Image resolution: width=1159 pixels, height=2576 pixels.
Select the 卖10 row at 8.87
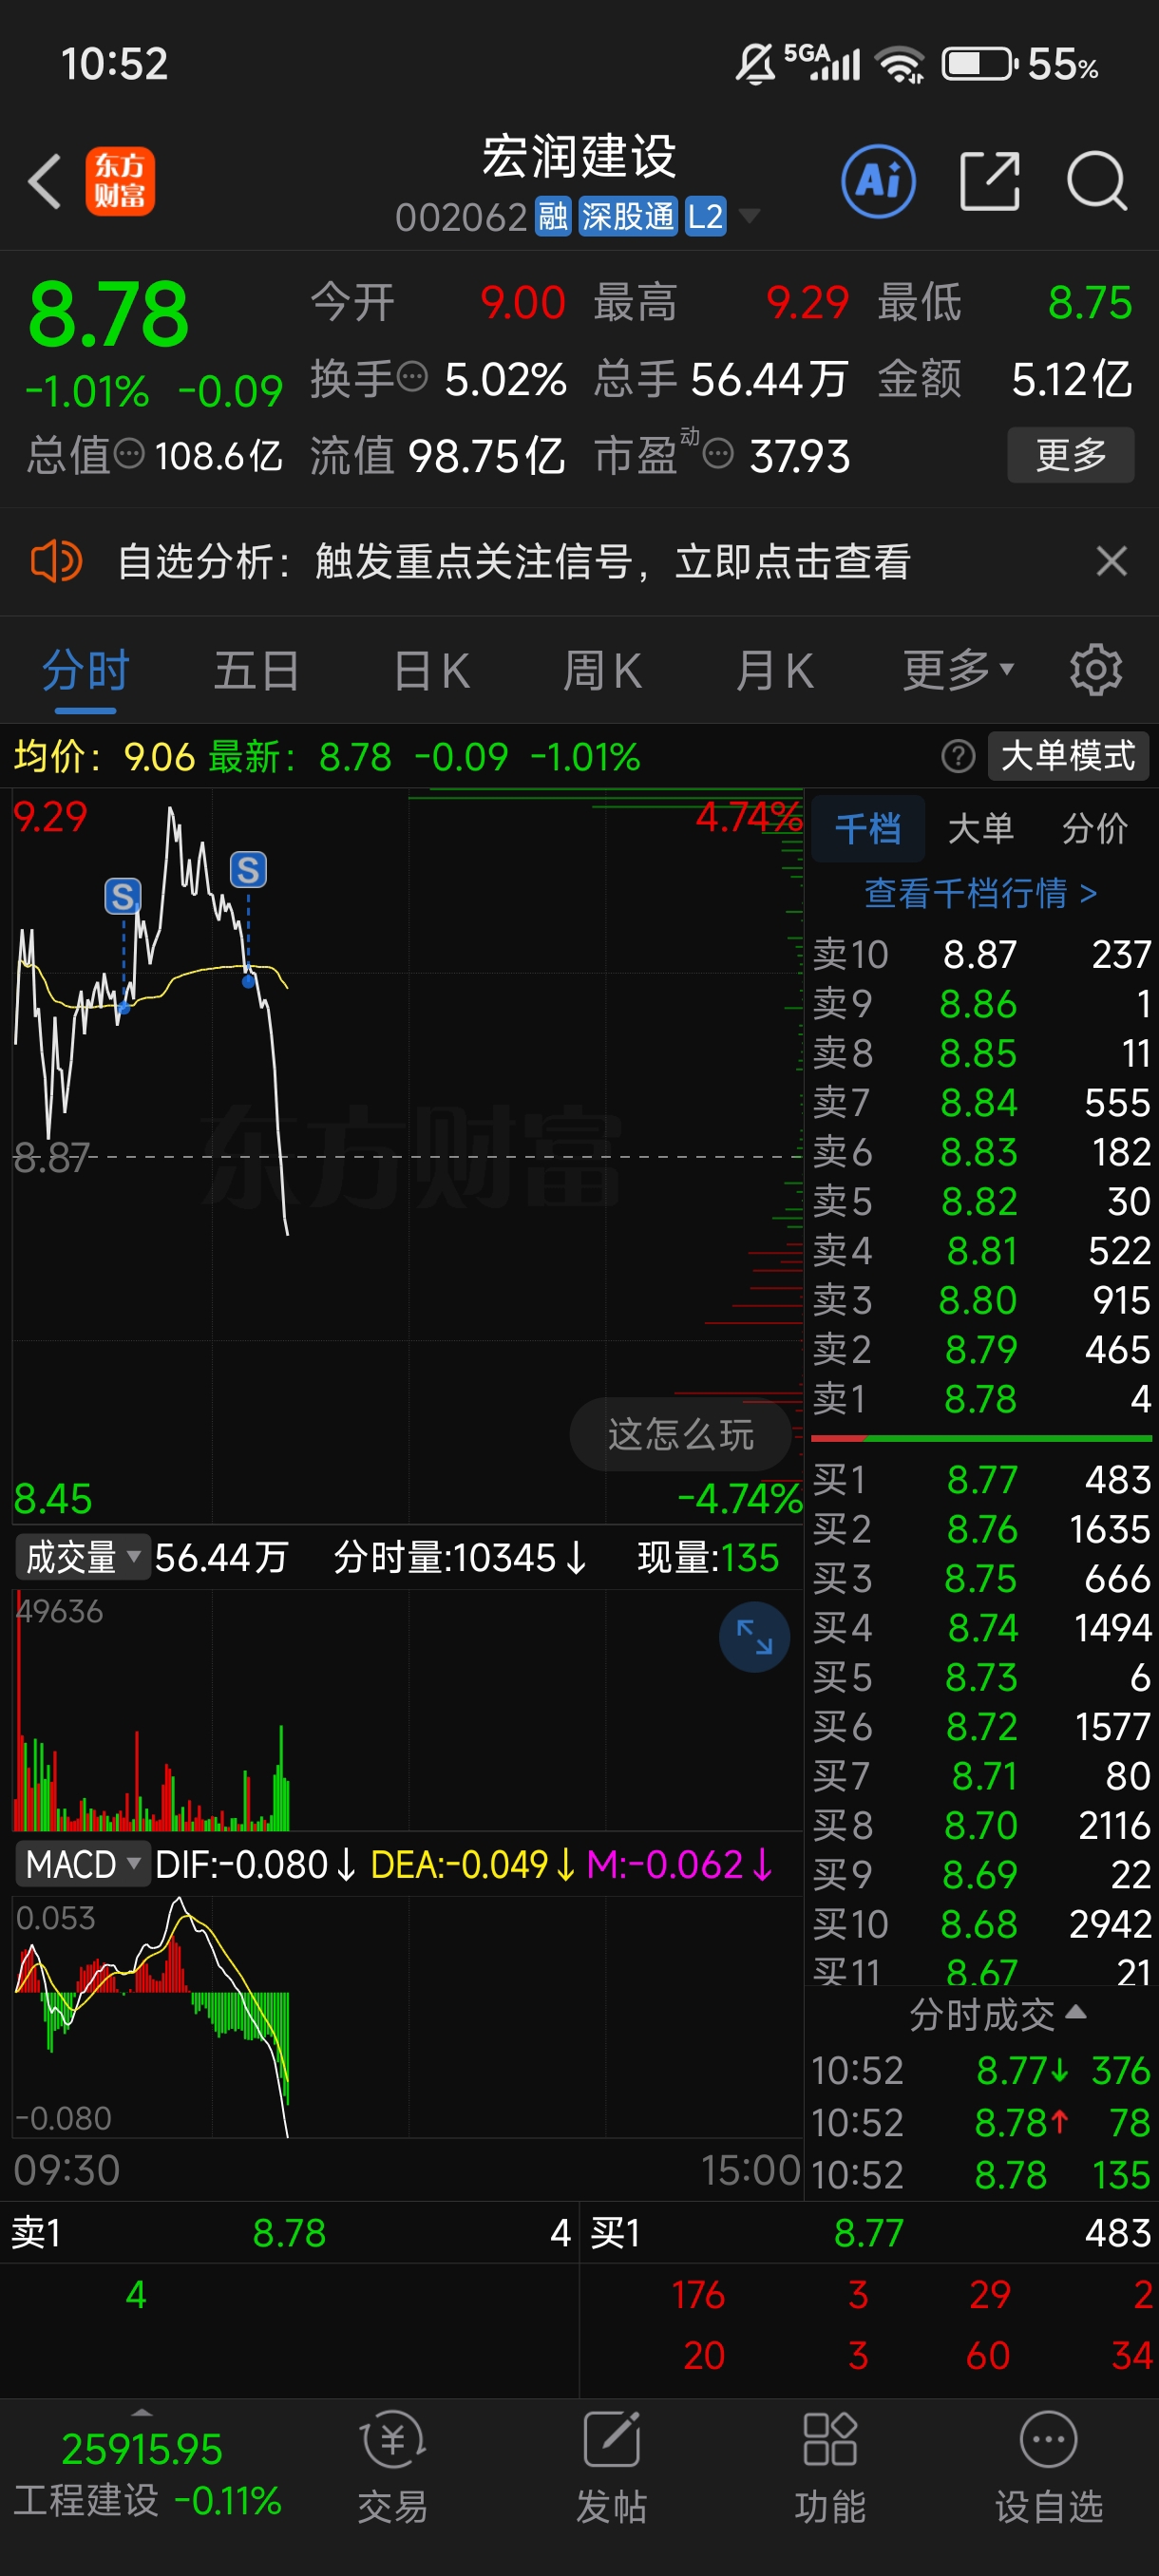point(981,954)
